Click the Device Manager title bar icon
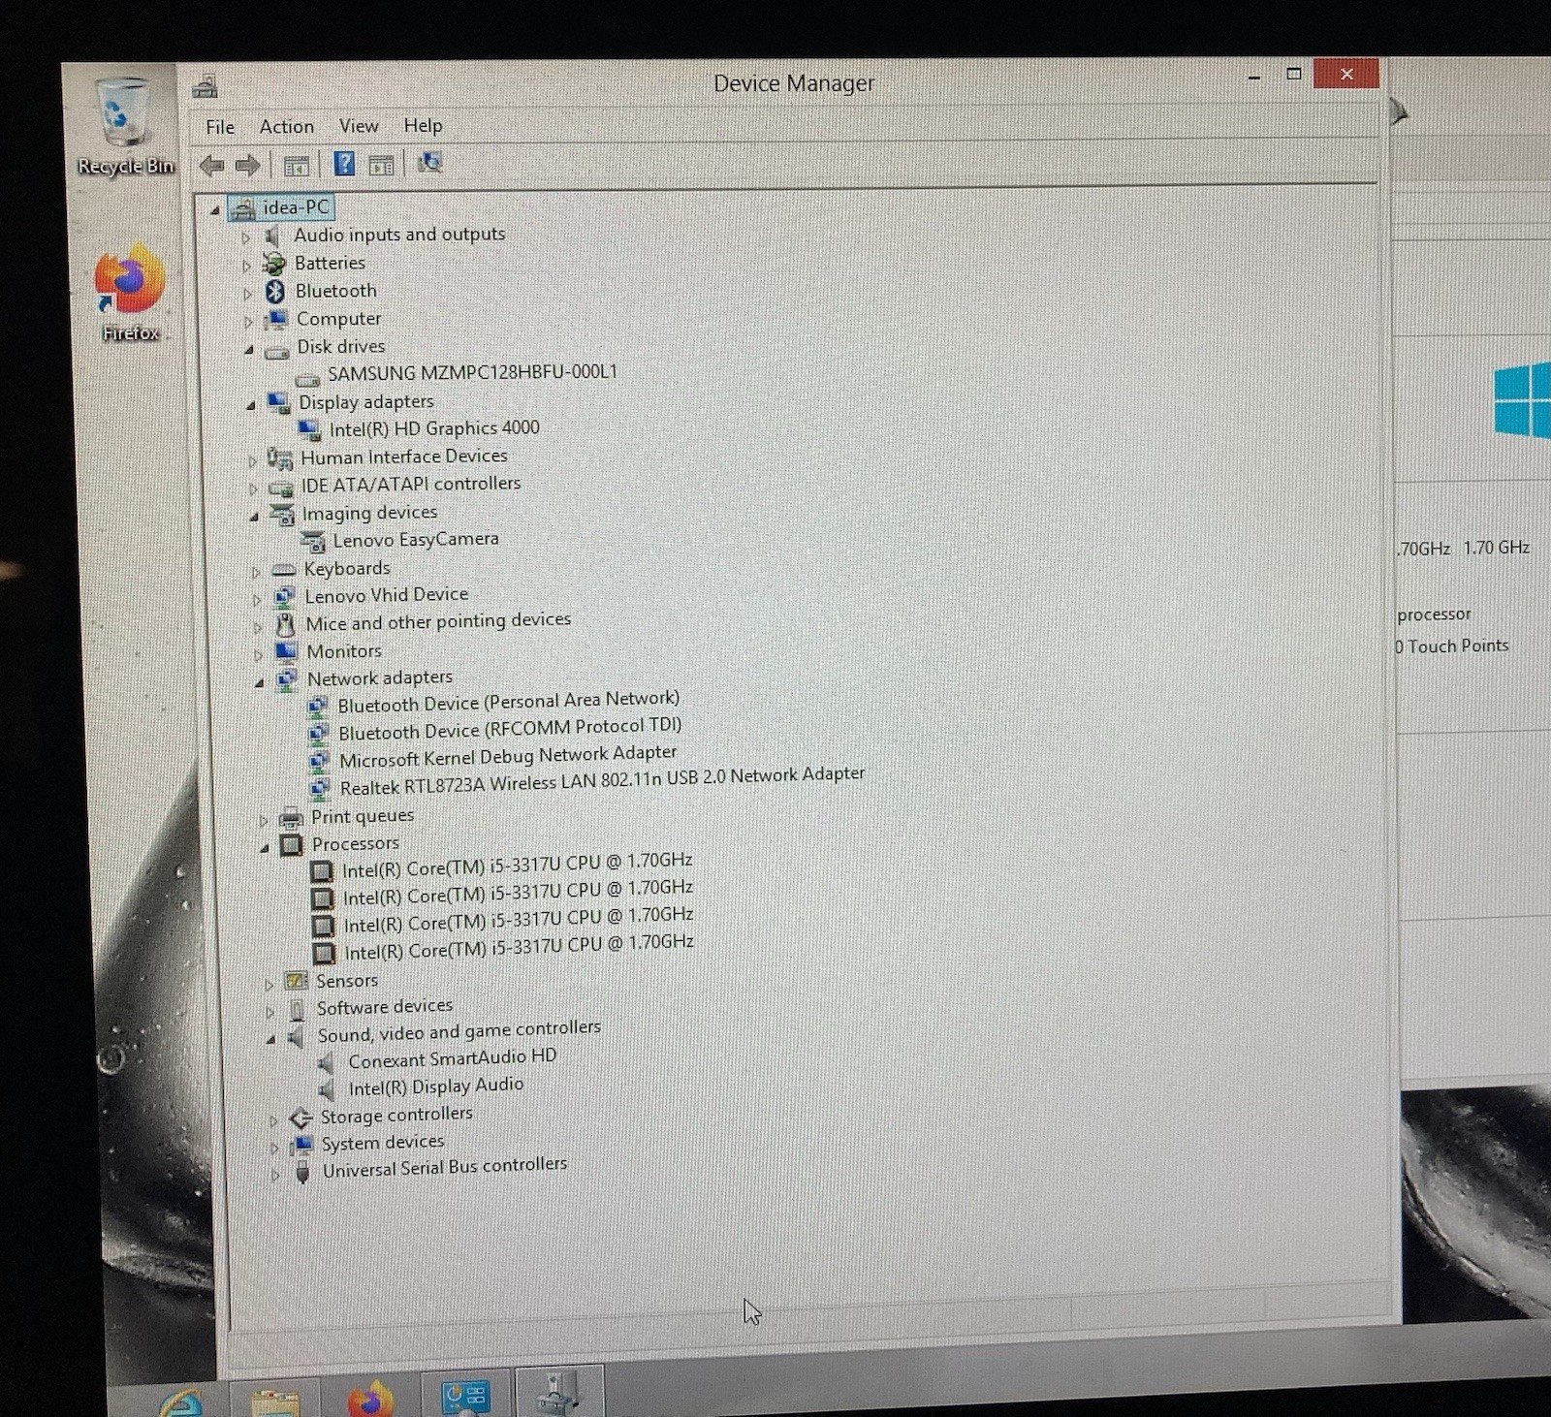Image resolution: width=1551 pixels, height=1417 pixels. pyautogui.click(x=205, y=87)
